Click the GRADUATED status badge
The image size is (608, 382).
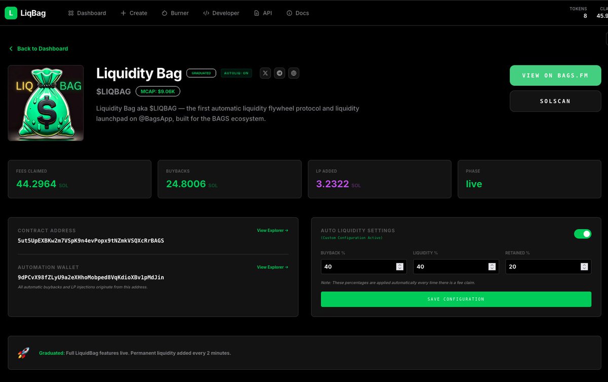(x=201, y=73)
